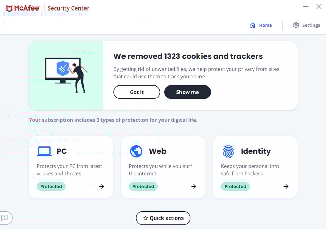The image size is (326, 229).
Task: Switch to the Home tab
Action: click(x=261, y=25)
